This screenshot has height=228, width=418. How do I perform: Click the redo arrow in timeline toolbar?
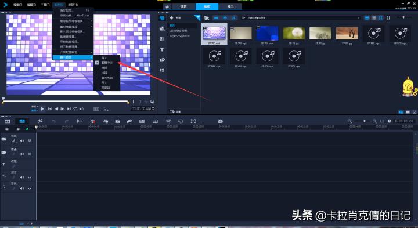pos(67,121)
